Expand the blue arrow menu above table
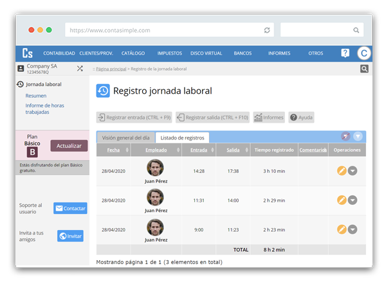 pyautogui.click(x=358, y=136)
